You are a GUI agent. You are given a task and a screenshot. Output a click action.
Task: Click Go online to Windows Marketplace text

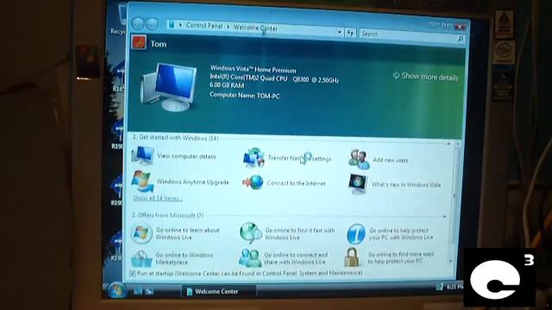pyautogui.click(x=184, y=258)
